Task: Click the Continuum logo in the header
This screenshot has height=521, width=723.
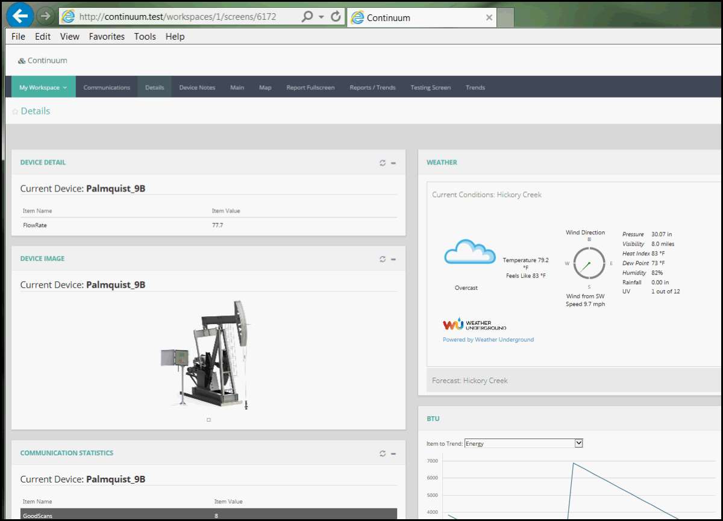Action: (x=42, y=61)
